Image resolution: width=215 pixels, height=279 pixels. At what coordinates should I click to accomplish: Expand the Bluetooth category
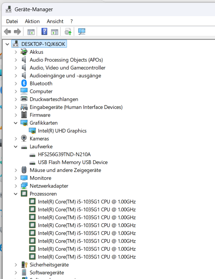[16, 83]
